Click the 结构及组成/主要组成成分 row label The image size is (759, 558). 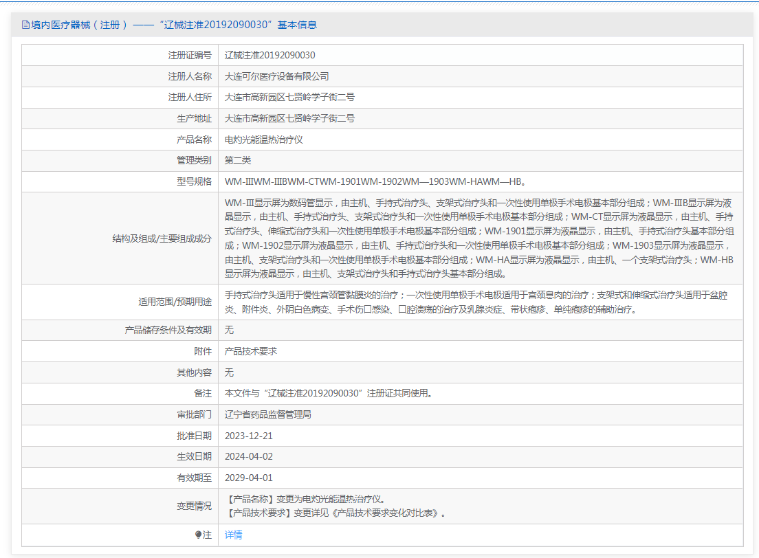click(x=162, y=238)
